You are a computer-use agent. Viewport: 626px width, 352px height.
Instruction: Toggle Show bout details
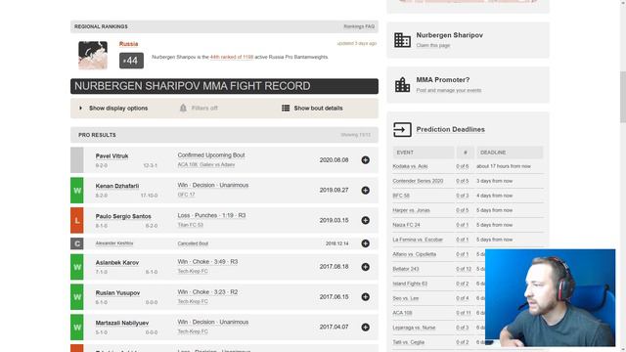[318, 109]
